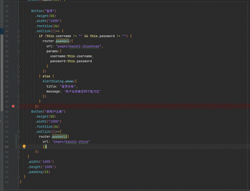Remove the red breakpoint in the gutter
The width and height of the screenshot is (250, 191).
(13, 106)
